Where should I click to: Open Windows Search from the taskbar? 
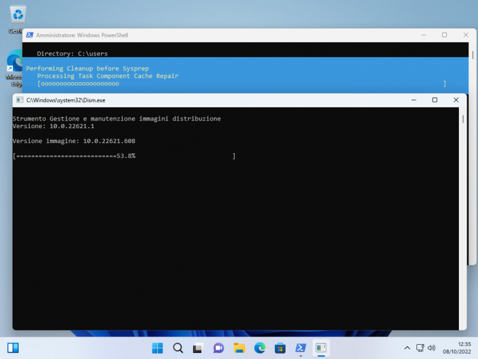click(177, 348)
